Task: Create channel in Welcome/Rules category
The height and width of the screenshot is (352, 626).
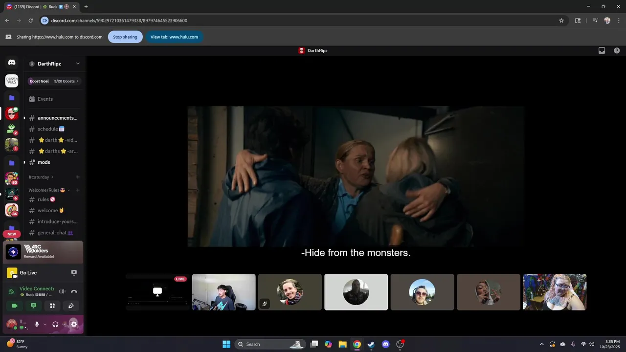Action: click(x=78, y=190)
